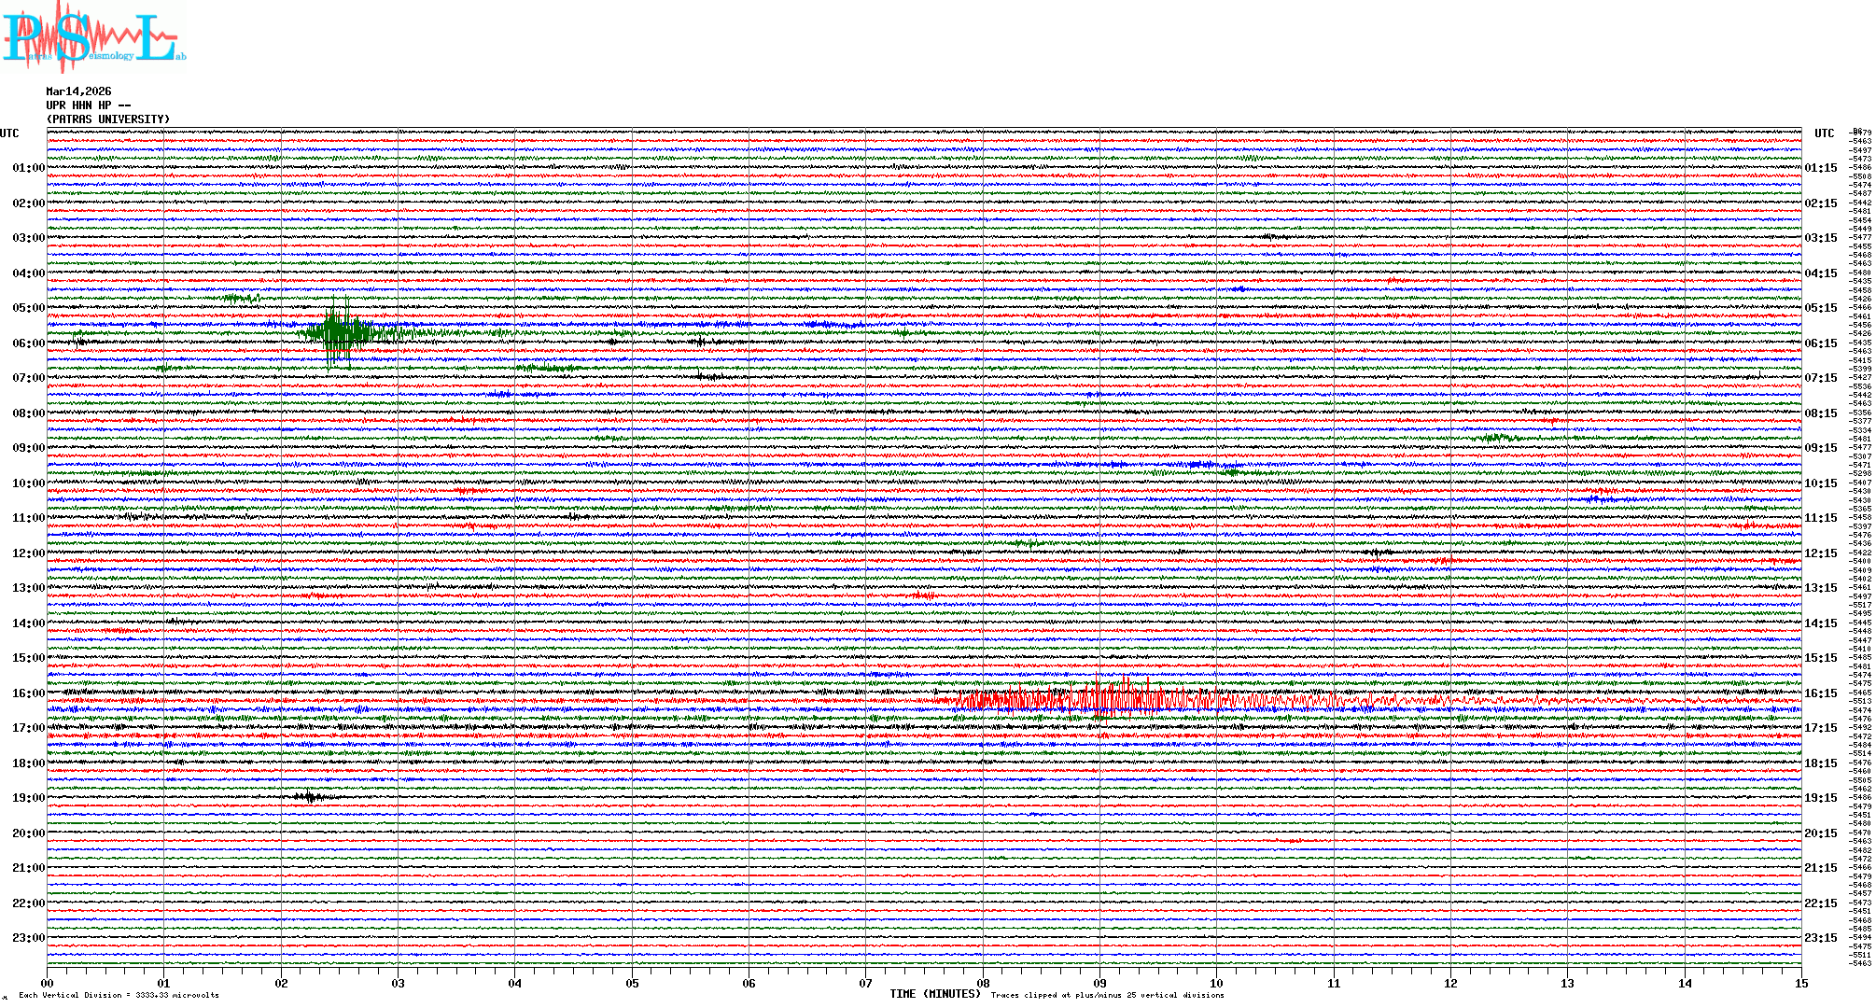Click the 06:00 left hour label

click(x=28, y=343)
